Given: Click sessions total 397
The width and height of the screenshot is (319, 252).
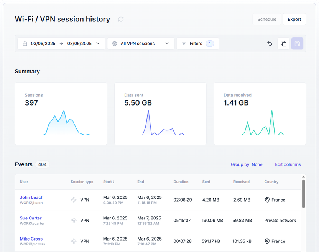Looking at the screenshot, I should pyautogui.click(x=31, y=103).
